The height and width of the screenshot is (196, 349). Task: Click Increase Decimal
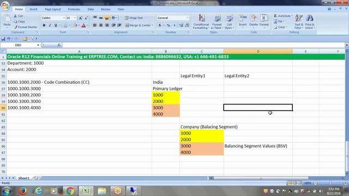tap(181, 26)
